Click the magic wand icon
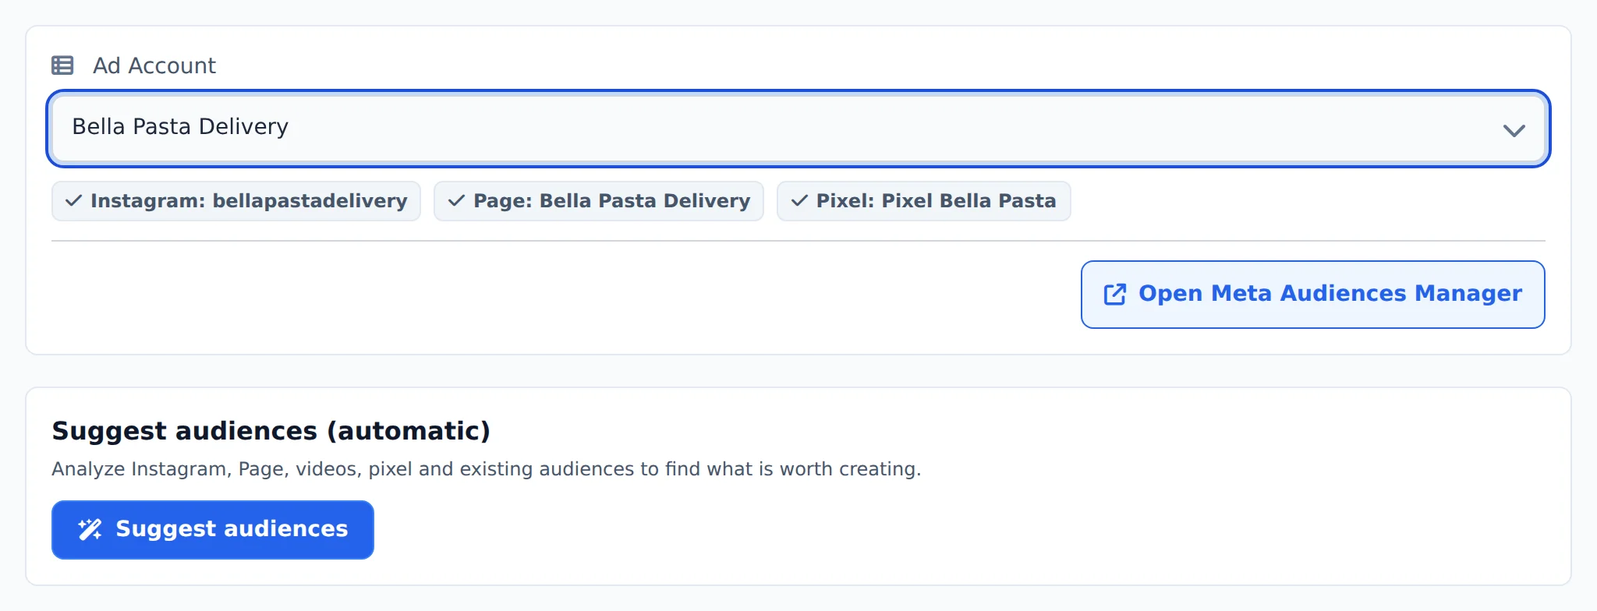This screenshot has width=1597, height=611. 90,529
